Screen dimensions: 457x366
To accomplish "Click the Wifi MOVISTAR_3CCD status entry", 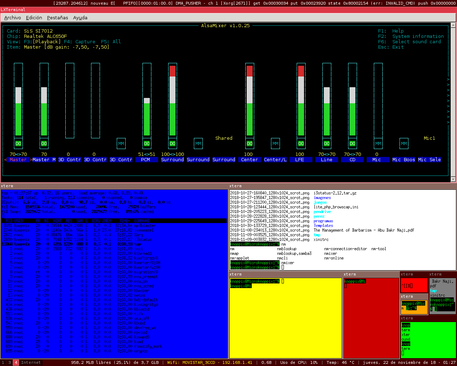I will pos(210,363).
